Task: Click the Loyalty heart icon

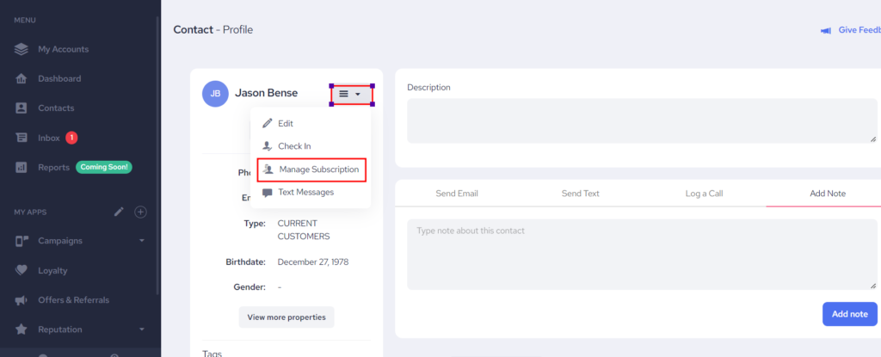Action: tap(22, 270)
